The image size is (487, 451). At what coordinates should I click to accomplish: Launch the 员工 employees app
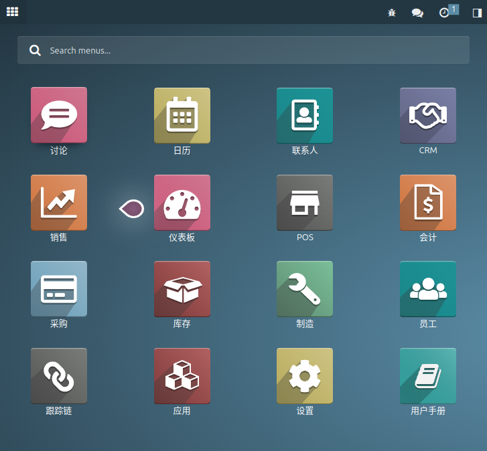point(428,288)
